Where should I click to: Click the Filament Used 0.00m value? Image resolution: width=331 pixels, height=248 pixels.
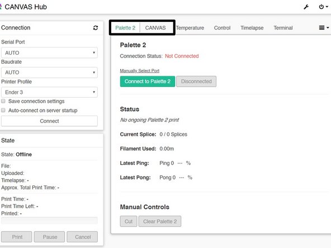pyautogui.click(x=167, y=149)
